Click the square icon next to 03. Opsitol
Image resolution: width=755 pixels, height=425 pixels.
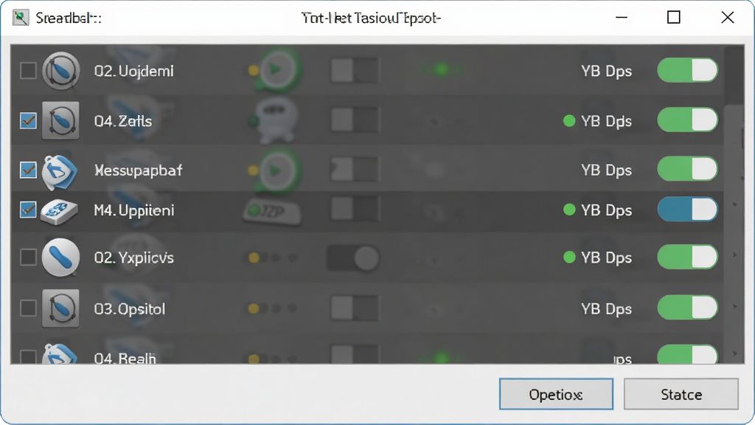pyautogui.click(x=60, y=308)
